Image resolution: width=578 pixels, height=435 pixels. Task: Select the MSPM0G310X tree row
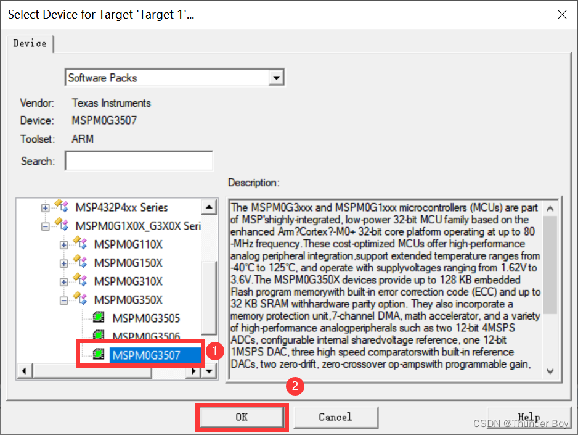[x=128, y=281]
